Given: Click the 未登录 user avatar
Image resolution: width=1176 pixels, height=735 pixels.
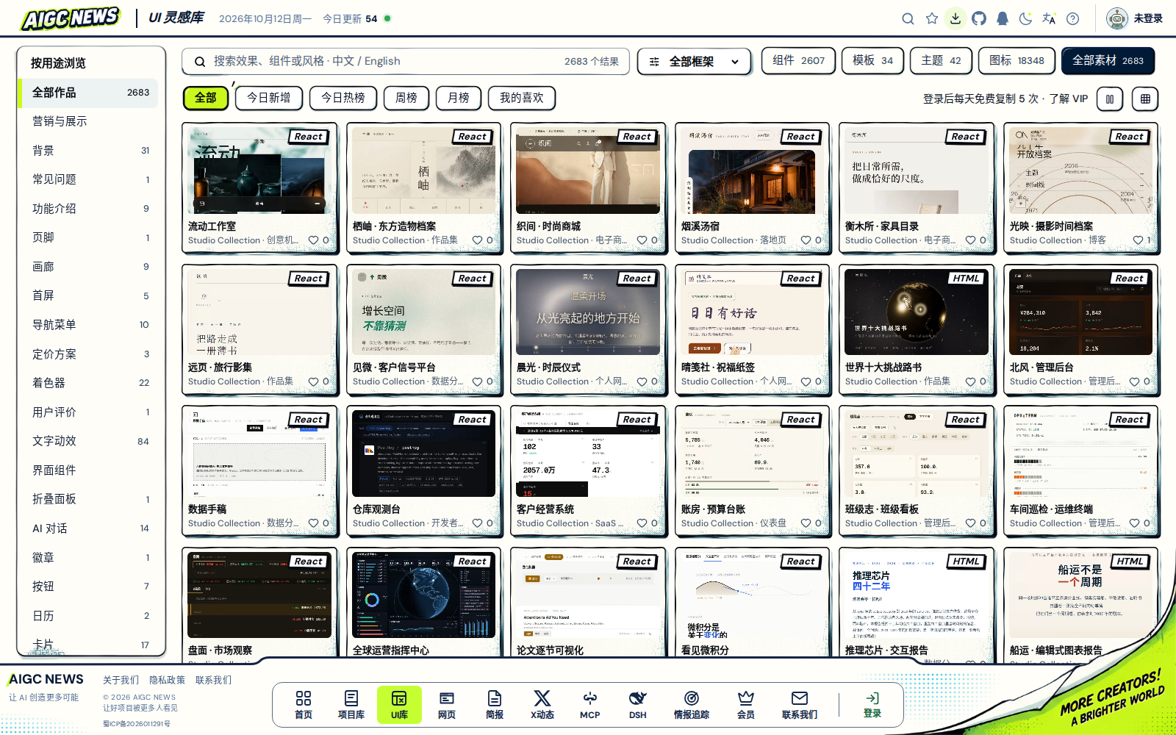Looking at the screenshot, I should pos(1117,18).
